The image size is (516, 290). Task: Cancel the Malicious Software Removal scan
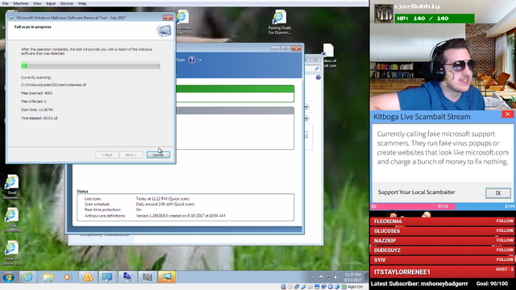(x=158, y=155)
